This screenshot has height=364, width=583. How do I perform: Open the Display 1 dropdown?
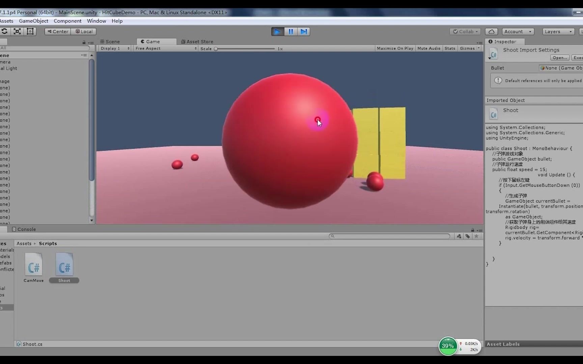click(x=115, y=49)
